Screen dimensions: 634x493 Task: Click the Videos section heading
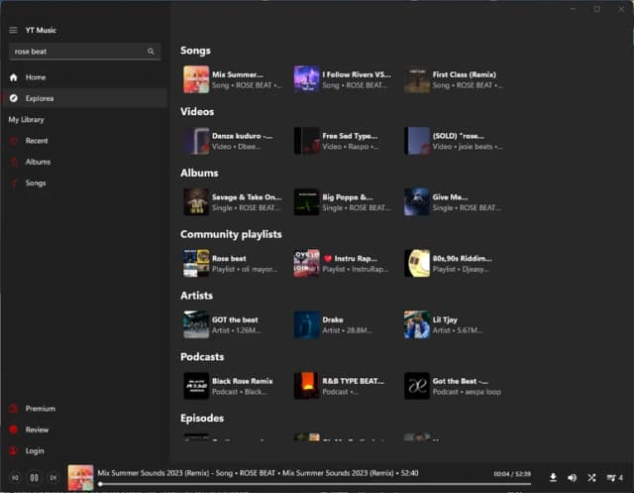pyautogui.click(x=197, y=112)
